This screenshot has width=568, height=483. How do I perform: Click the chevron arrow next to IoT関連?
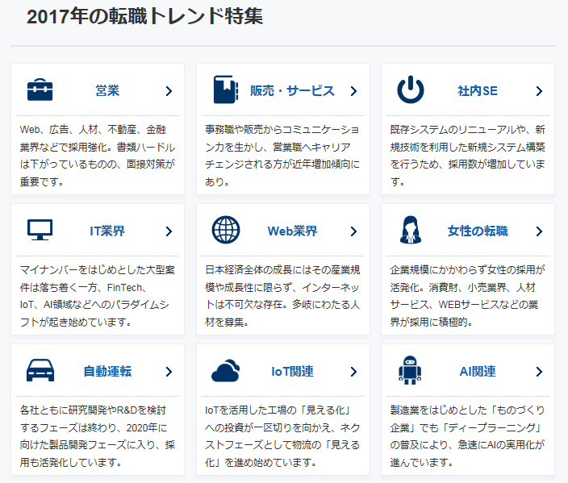pos(354,372)
